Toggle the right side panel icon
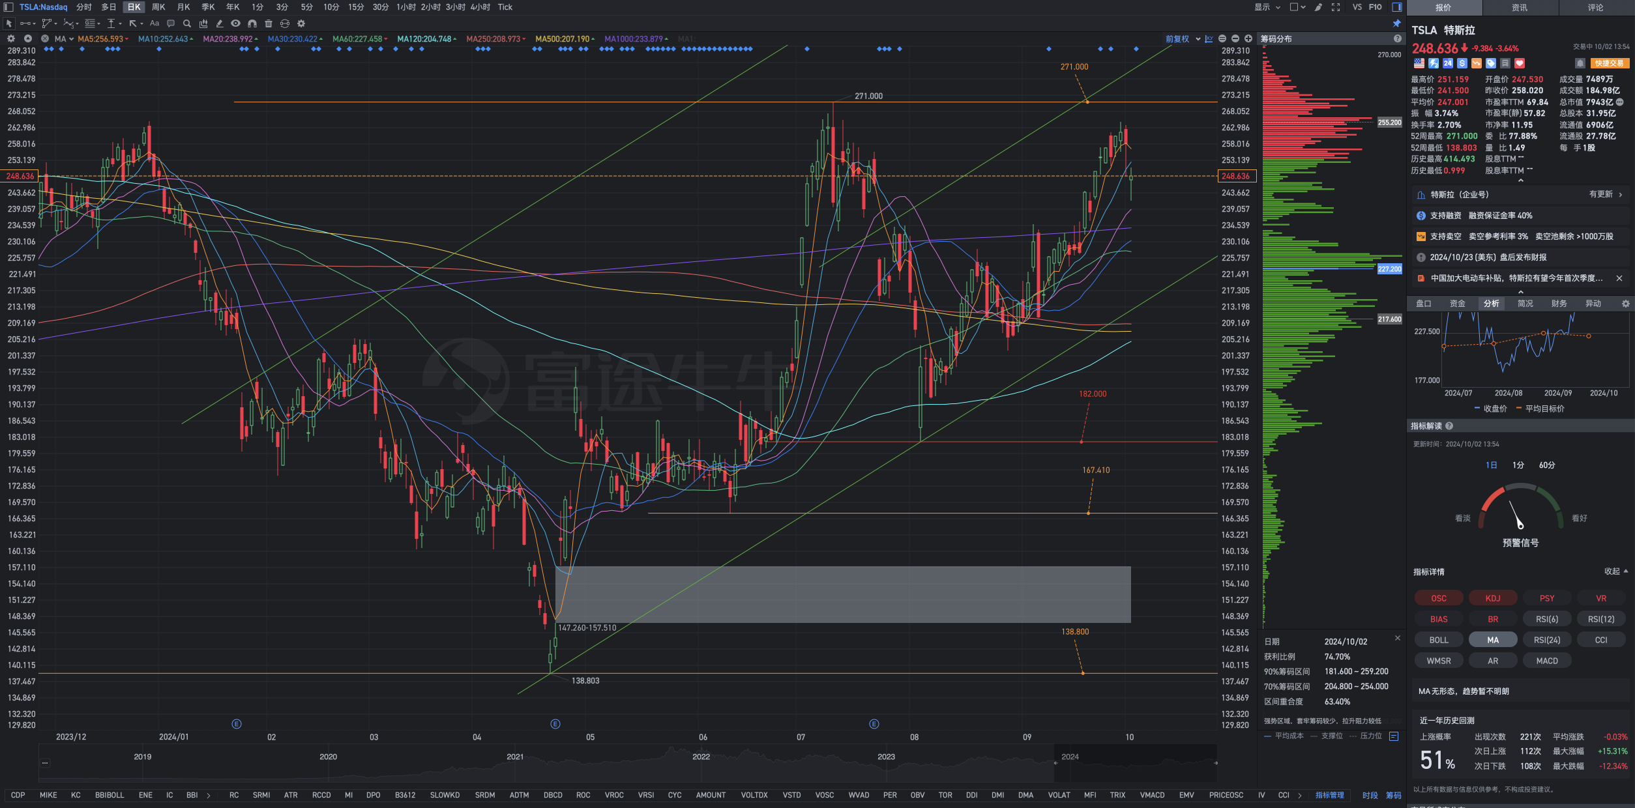Viewport: 1635px width, 808px height. (x=1397, y=7)
